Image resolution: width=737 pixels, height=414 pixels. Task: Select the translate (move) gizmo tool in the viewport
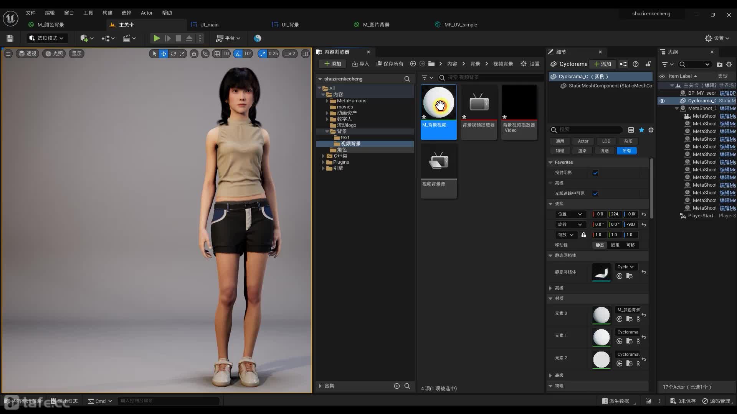(x=164, y=54)
